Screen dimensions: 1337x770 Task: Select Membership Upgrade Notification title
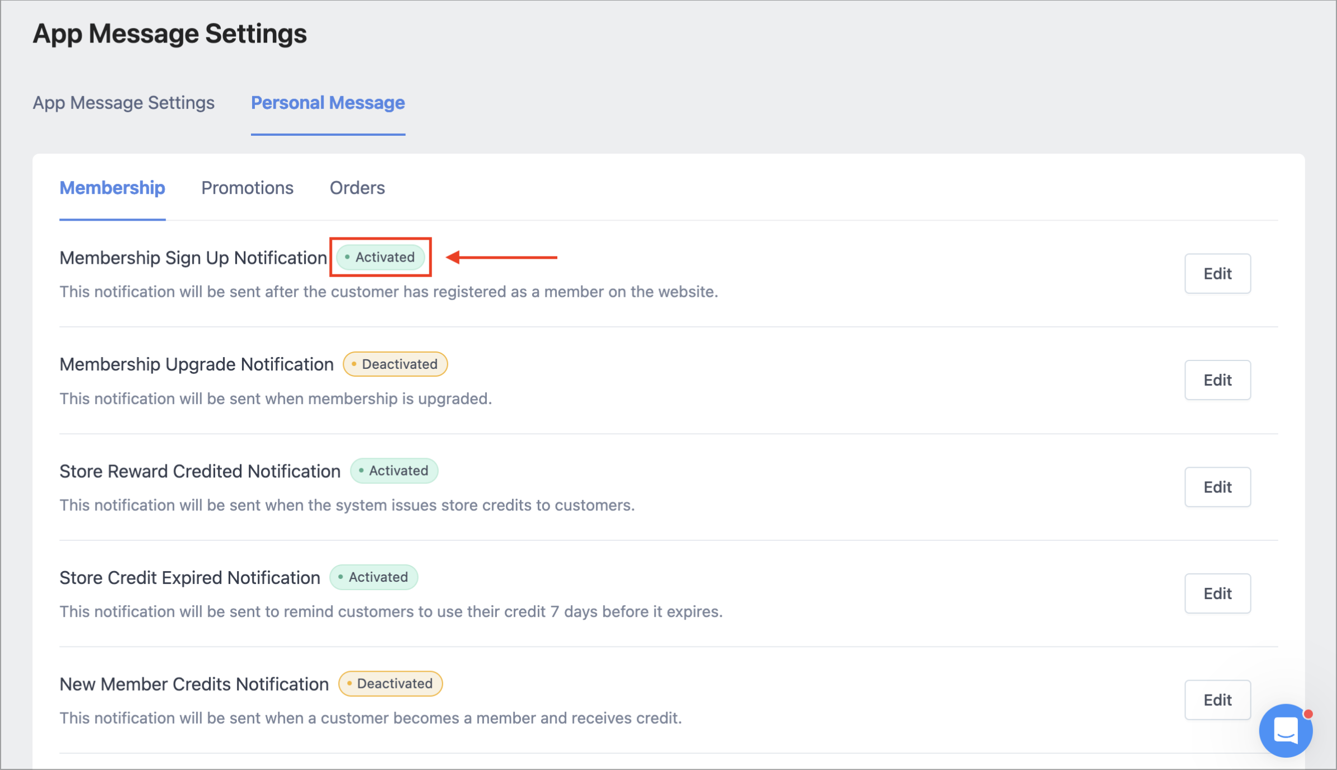point(197,364)
